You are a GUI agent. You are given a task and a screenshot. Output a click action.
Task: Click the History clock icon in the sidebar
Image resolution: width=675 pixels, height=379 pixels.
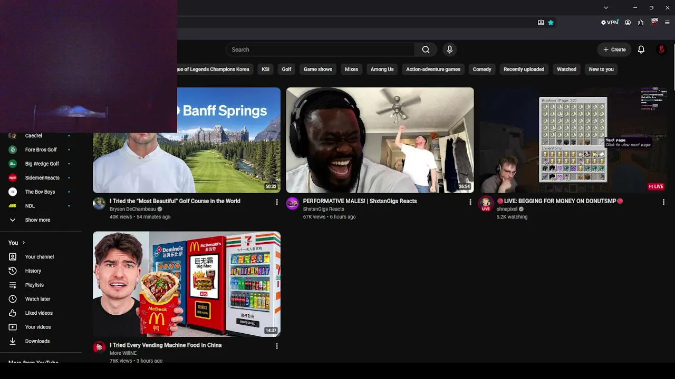click(x=13, y=271)
